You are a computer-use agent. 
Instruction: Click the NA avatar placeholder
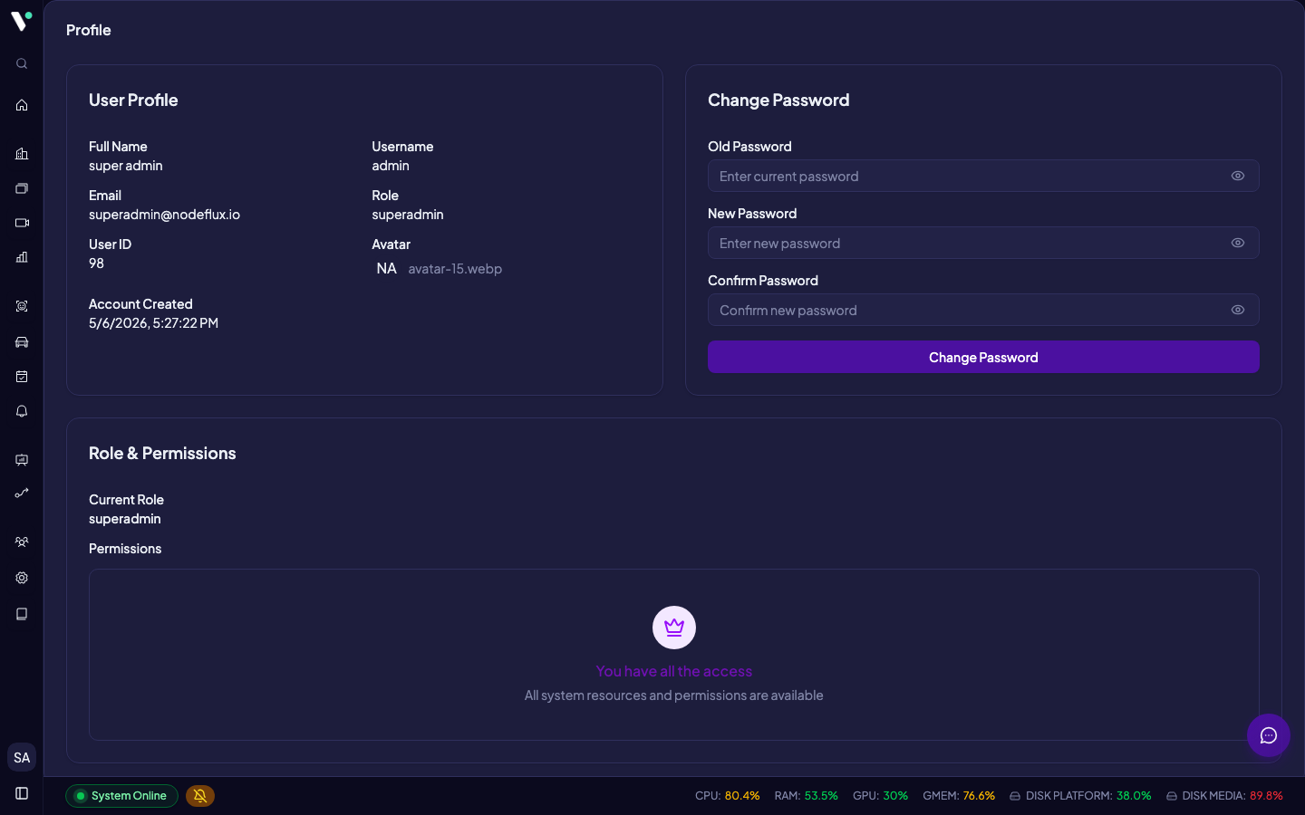pyautogui.click(x=386, y=268)
